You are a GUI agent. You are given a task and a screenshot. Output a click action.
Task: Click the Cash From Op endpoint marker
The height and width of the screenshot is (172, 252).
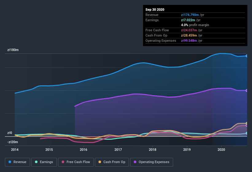point(247,123)
